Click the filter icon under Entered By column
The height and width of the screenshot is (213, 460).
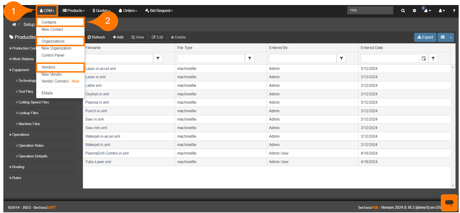[x=341, y=59]
